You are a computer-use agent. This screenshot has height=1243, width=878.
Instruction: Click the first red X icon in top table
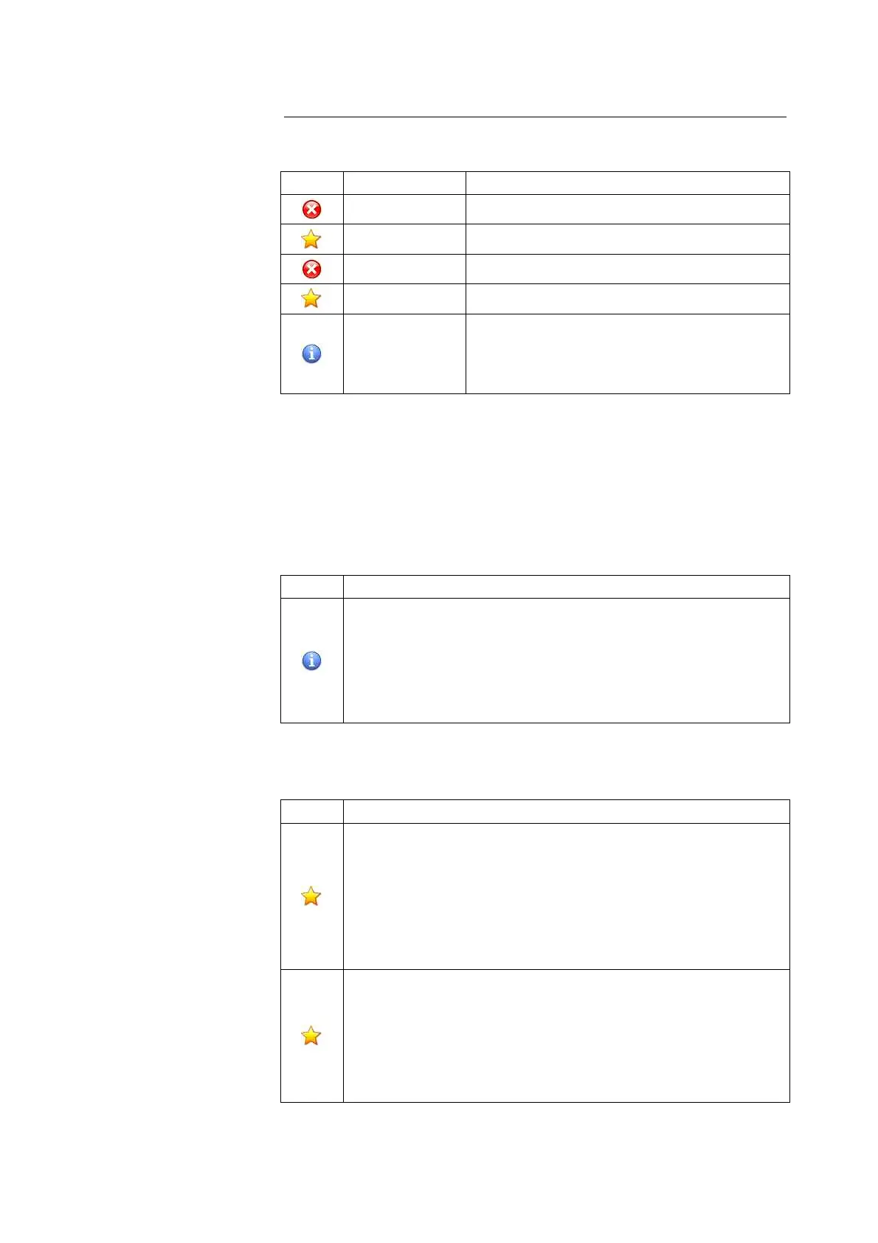tap(312, 210)
